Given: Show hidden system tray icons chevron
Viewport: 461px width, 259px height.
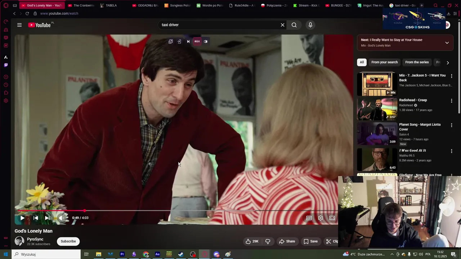Looking at the screenshot, I should [x=392, y=254].
